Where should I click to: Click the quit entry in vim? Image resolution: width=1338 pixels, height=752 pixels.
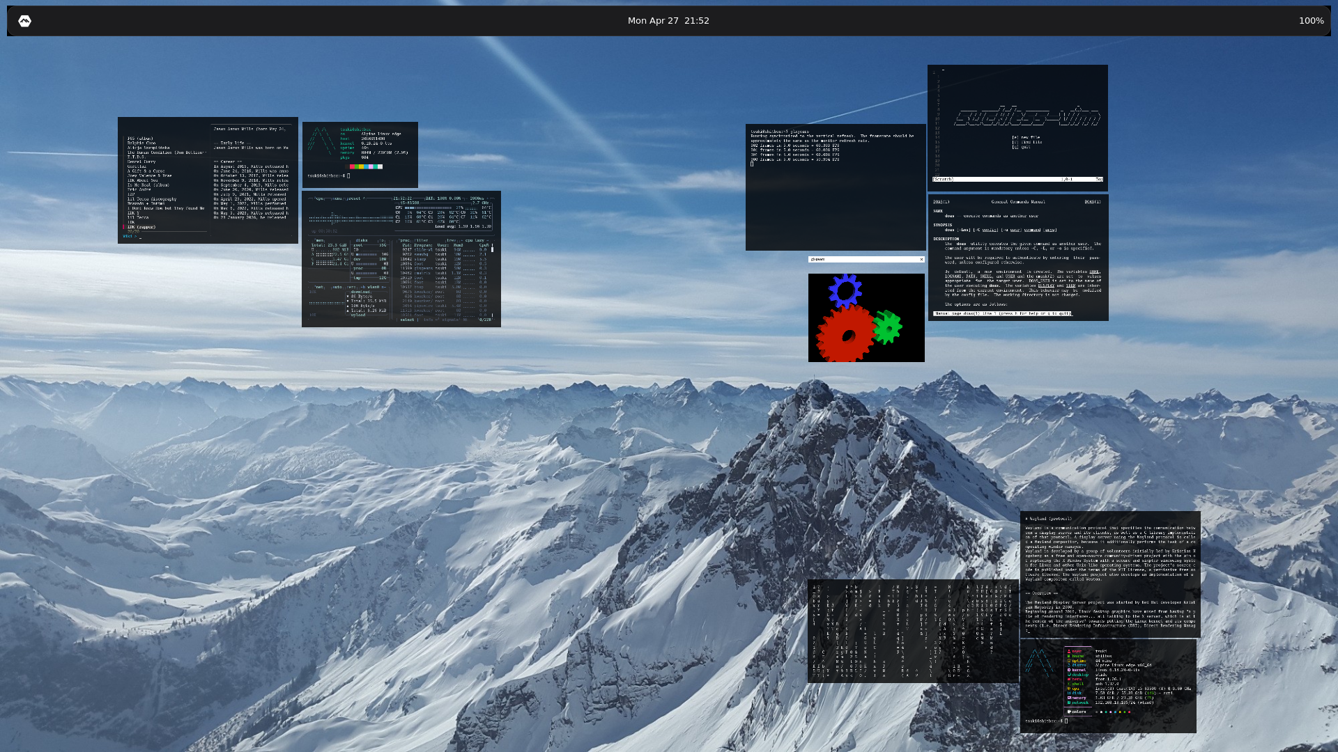coord(1021,147)
